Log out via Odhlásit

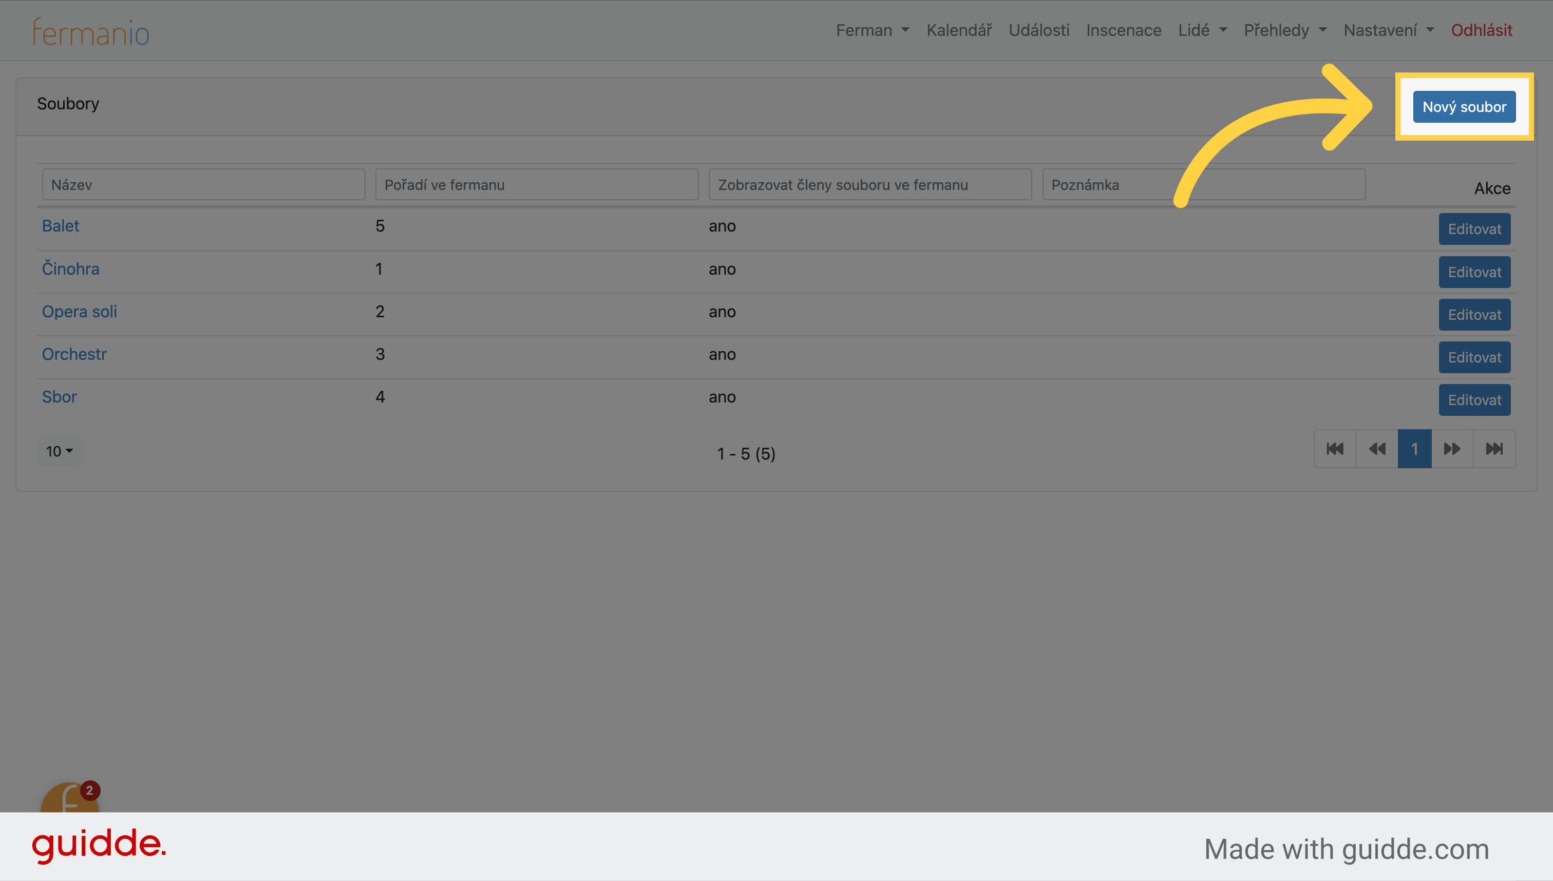tap(1482, 30)
